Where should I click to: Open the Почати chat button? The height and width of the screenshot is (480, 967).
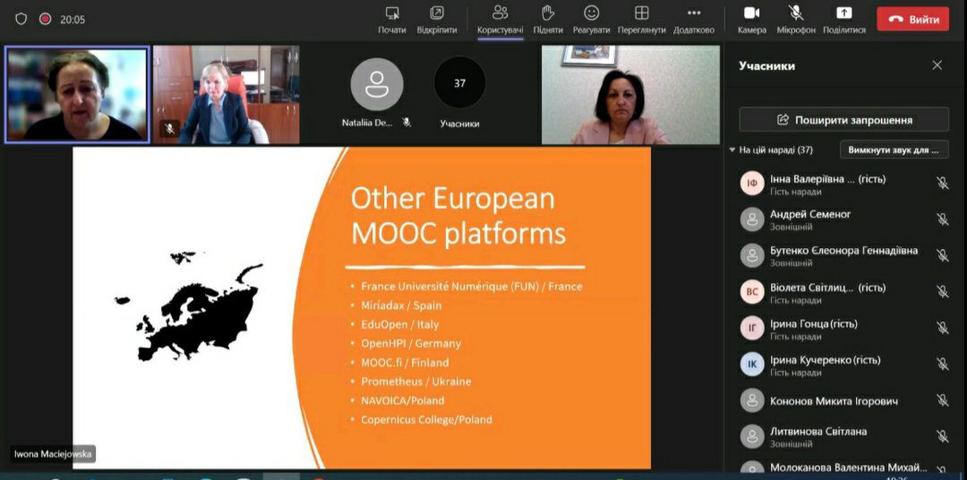click(391, 19)
